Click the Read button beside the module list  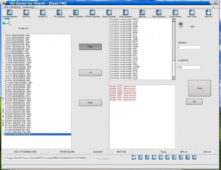point(90,47)
